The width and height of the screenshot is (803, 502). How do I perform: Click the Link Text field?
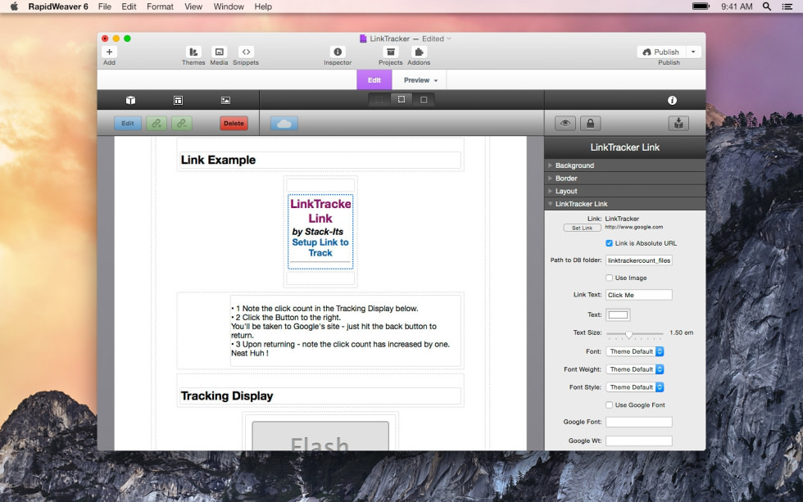[x=639, y=296]
